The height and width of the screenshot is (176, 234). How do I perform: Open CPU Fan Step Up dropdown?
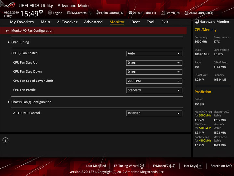(154, 63)
